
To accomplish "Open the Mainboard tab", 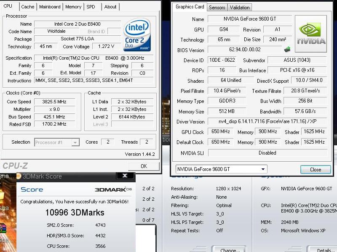I will [x=50, y=7].
